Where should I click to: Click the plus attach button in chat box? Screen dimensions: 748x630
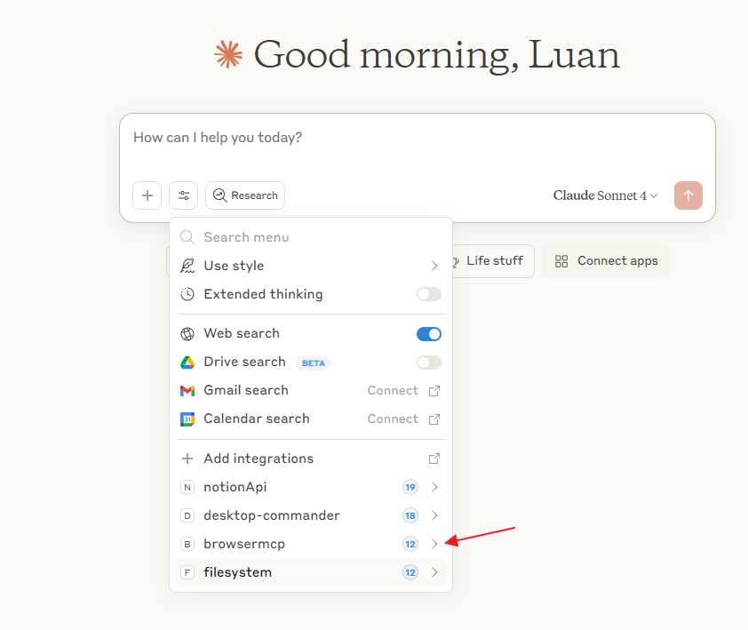tap(147, 195)
